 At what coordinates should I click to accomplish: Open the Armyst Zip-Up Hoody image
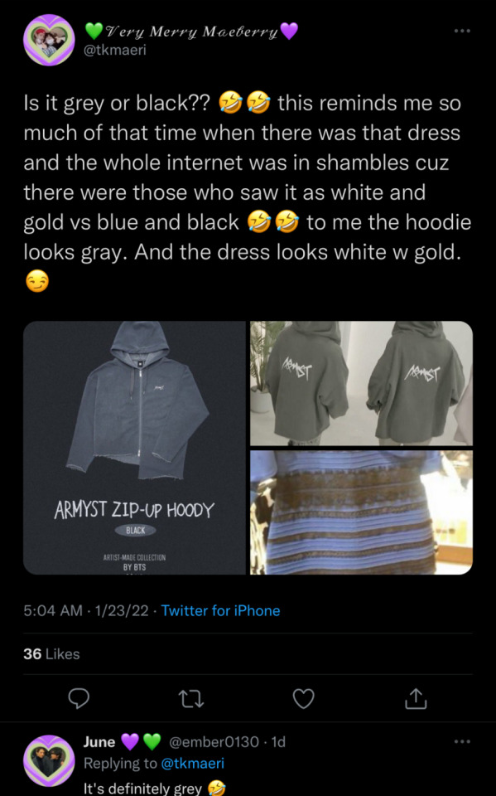134,448
